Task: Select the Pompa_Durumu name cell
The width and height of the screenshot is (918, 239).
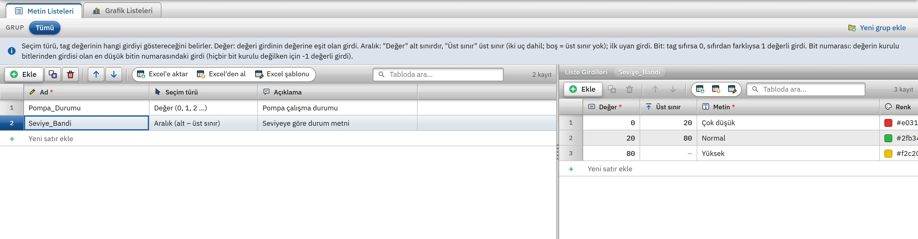Action: (86, 108)
